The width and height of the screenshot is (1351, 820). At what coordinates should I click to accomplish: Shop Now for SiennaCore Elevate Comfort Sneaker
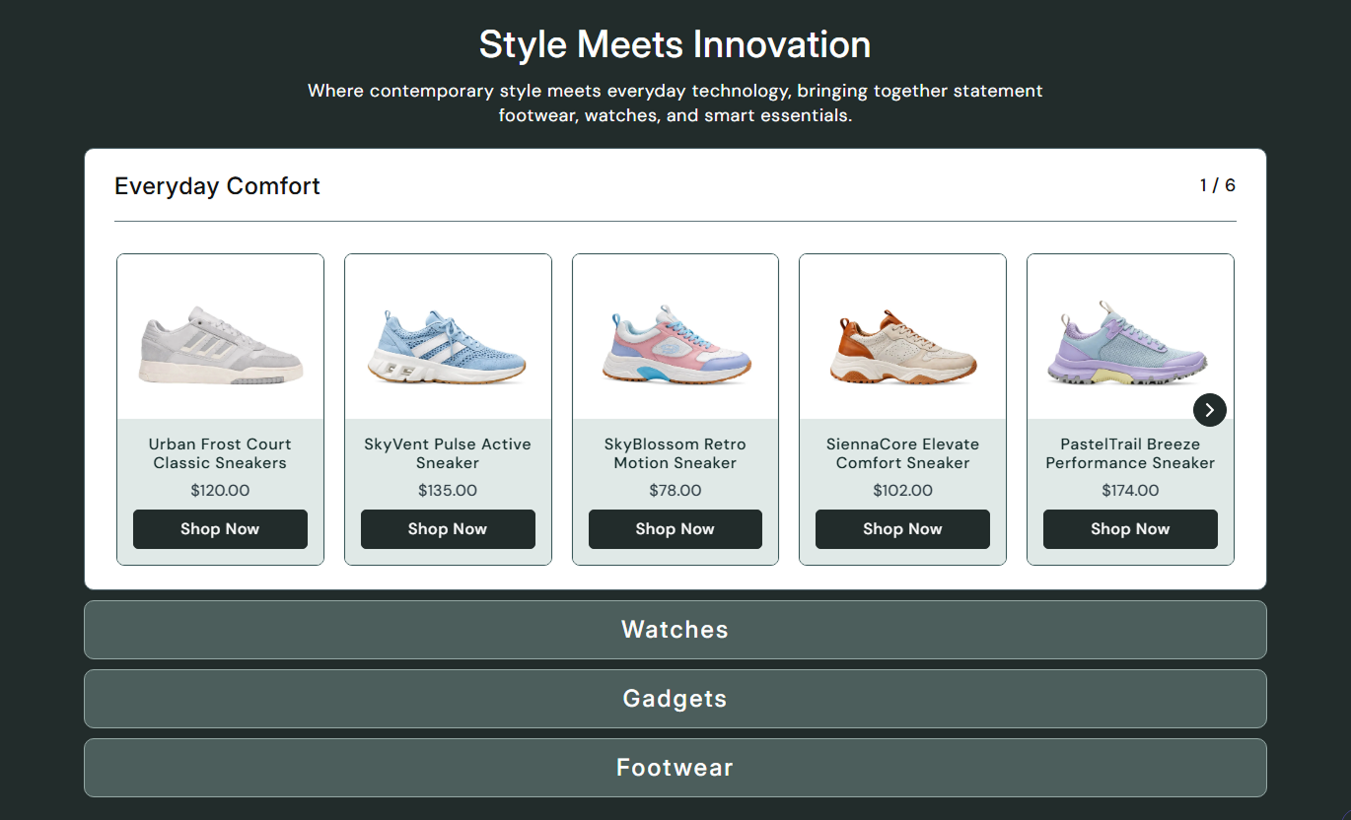pos(902,529)
